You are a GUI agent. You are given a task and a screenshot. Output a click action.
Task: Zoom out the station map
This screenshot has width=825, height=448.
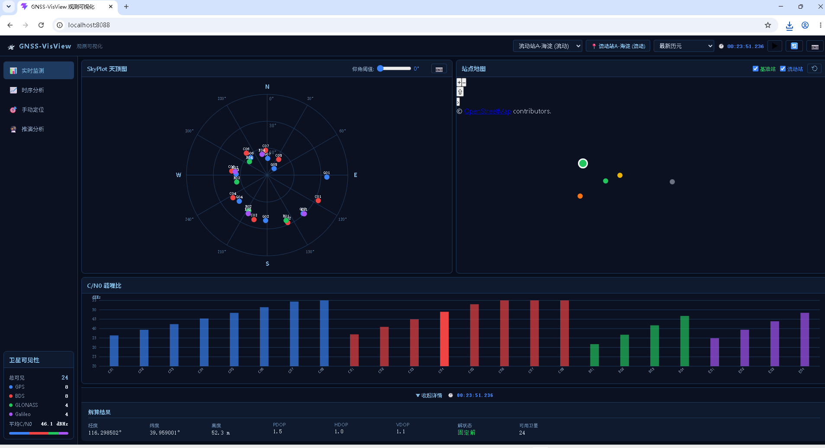tap(464, 82)
